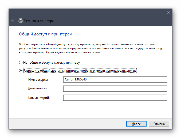181x138 pixels.
Task: Click the printer icon next to Установка принтера
Action: [21, 21]
